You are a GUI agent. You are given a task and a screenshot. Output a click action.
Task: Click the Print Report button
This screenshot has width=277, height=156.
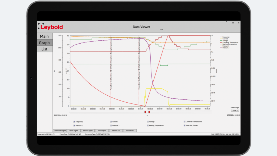[x=102, y=131]
